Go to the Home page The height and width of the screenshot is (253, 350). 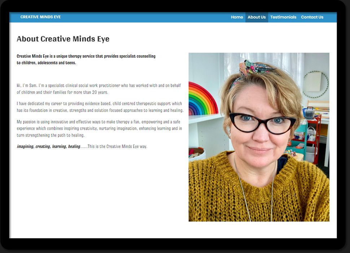click(x=237, y=17)
